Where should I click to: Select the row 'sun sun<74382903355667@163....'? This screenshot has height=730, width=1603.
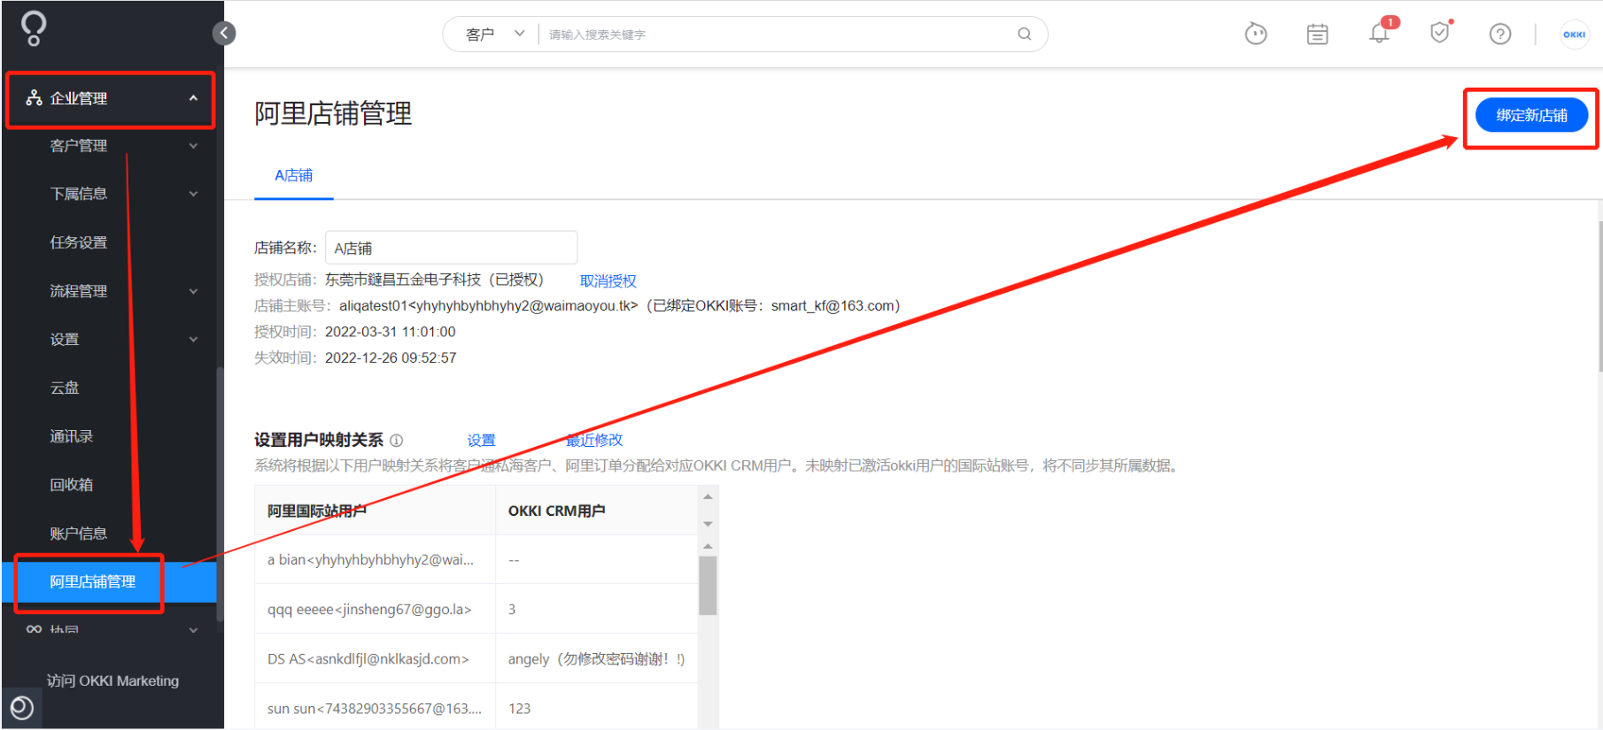476,707
